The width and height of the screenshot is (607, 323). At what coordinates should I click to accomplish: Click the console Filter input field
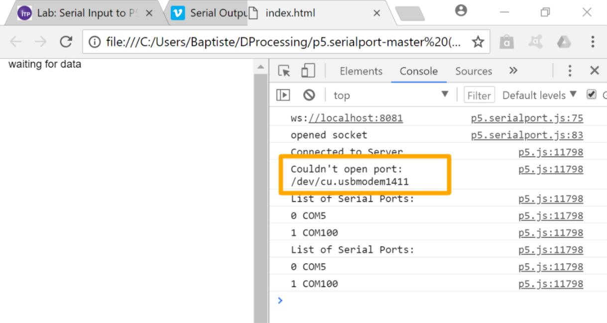(x=479, y=95)
